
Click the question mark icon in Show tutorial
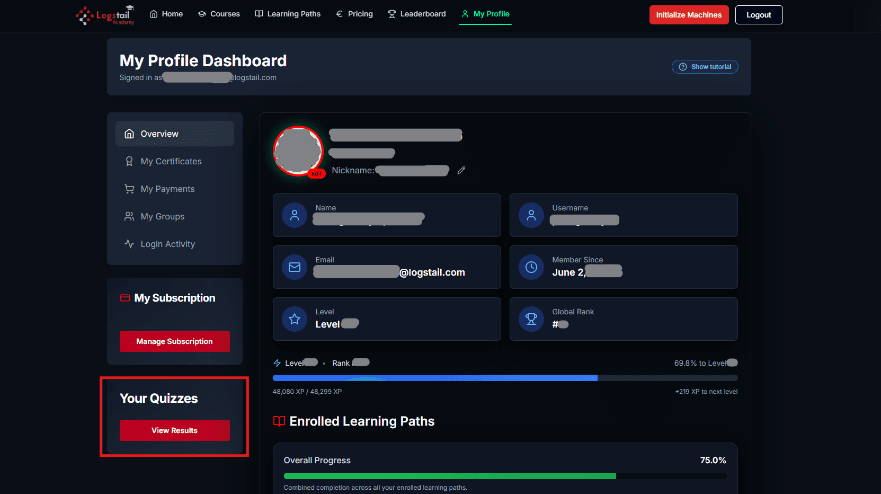coord(683,67)
